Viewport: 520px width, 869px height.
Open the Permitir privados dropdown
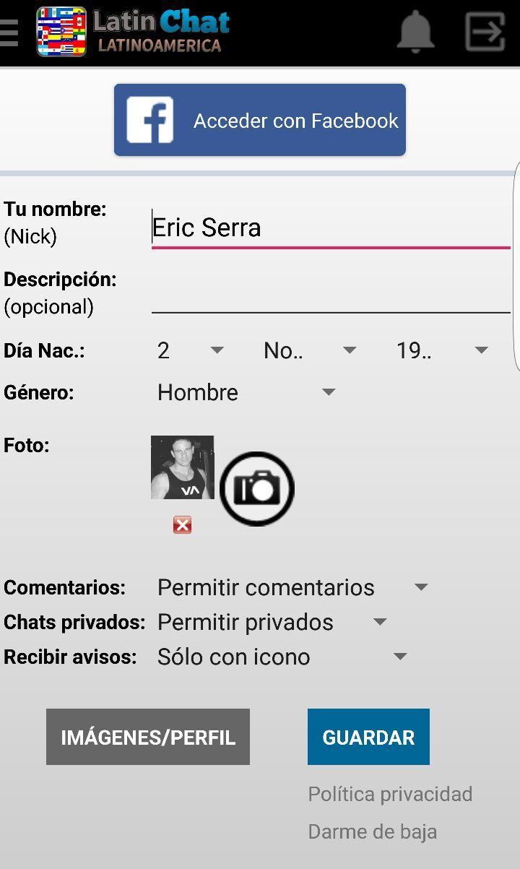[x=272, y=622]
